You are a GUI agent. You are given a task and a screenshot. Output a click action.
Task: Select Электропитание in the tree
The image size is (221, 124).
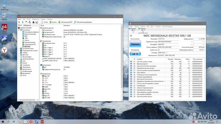29,42
